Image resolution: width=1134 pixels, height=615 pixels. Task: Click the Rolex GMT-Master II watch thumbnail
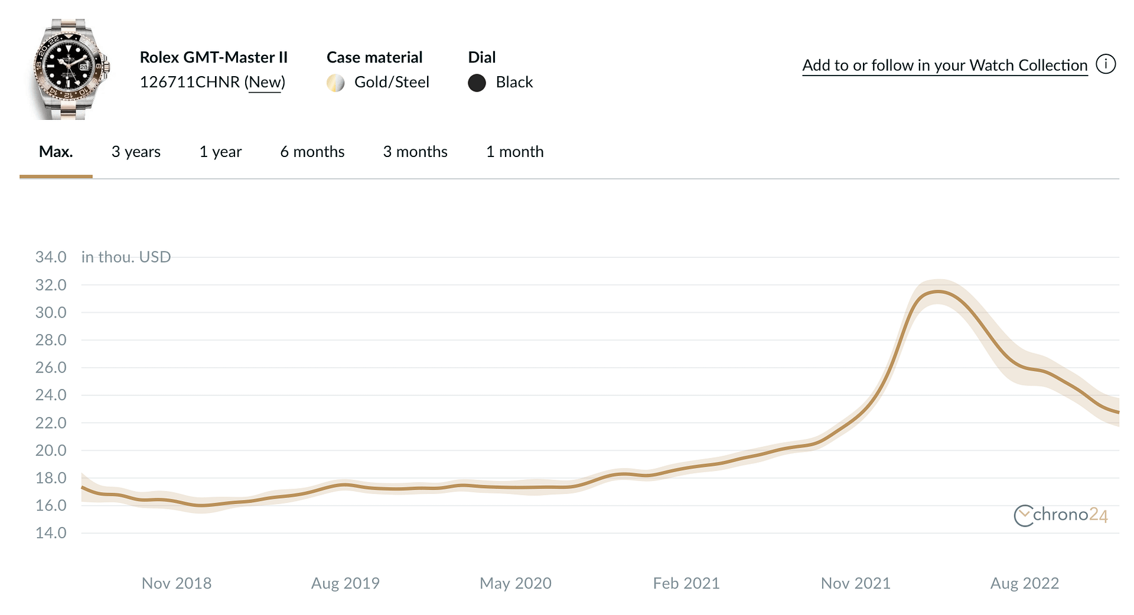(x=71, y=69)
